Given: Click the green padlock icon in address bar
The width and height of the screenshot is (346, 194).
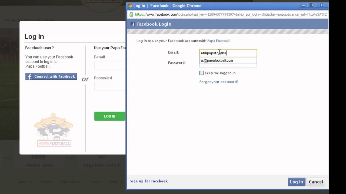Looking at the screenshot, I should point(131,14).
